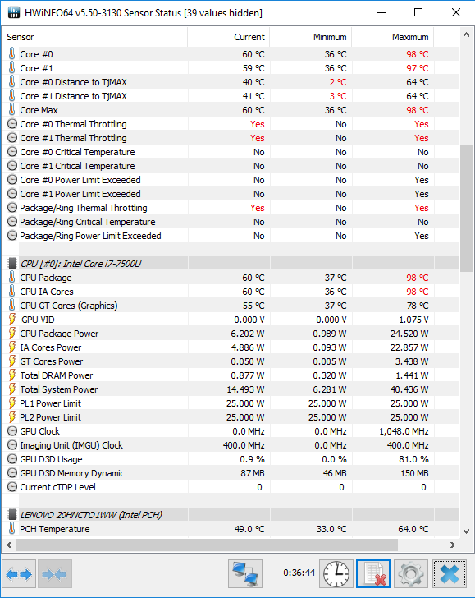Click thermometer icon beside Core #0
Screen dimensions: 475x598
[x=11, y=54]
